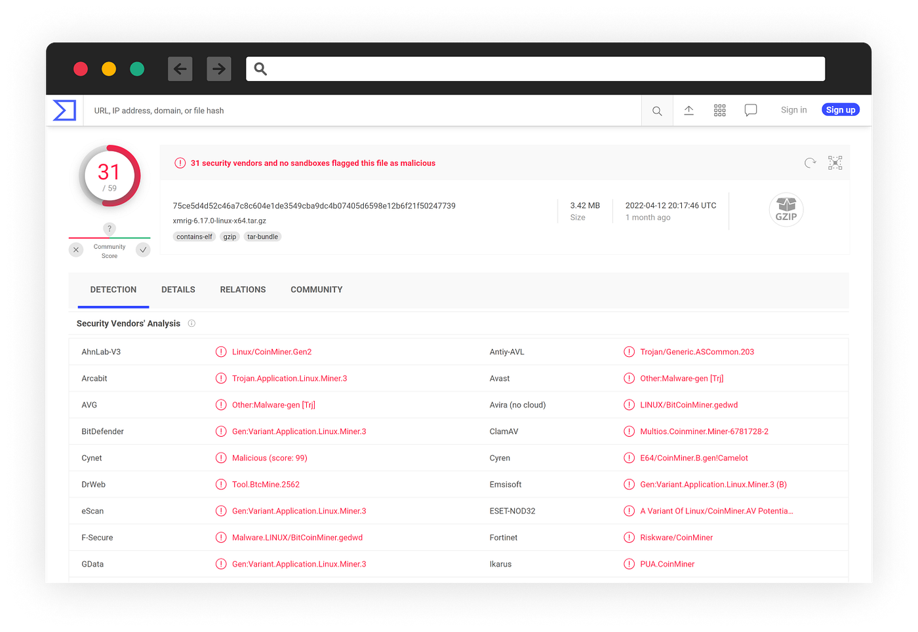
Task: Click Malware.LINUX/BitCoinMiner.gedwd in F-Secure row
Action: pos(297,538)
